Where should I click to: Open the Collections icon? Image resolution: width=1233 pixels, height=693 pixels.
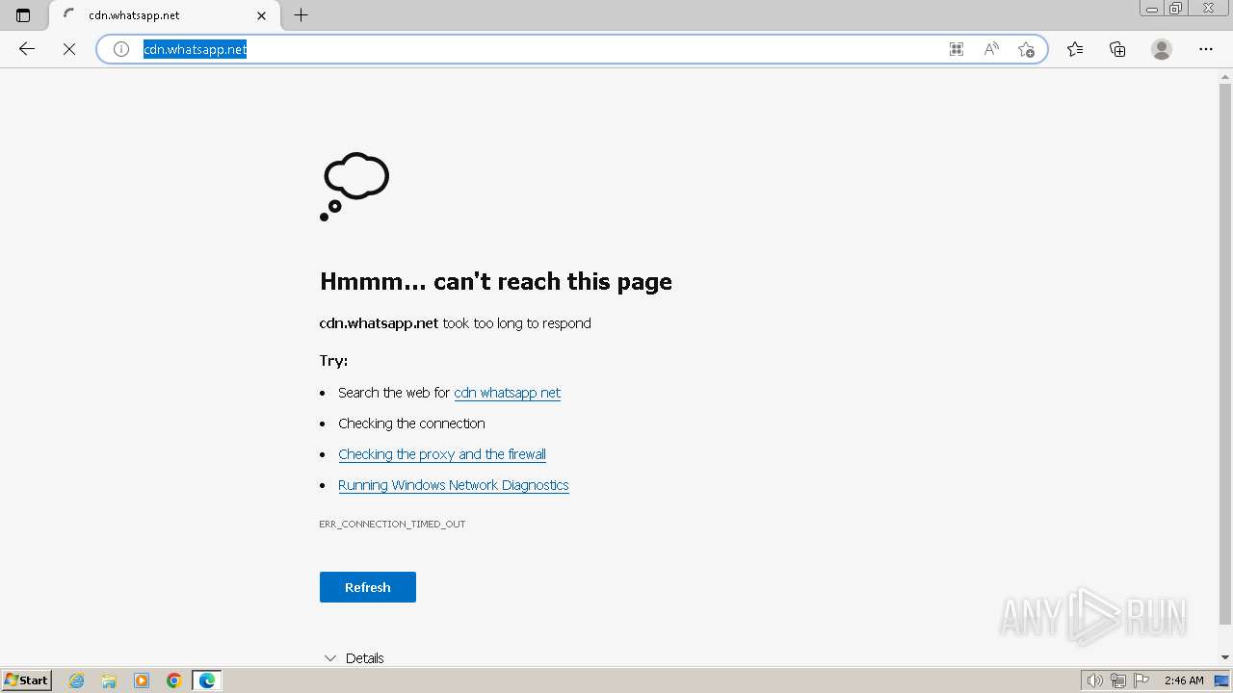click(x=1117, y=49)
